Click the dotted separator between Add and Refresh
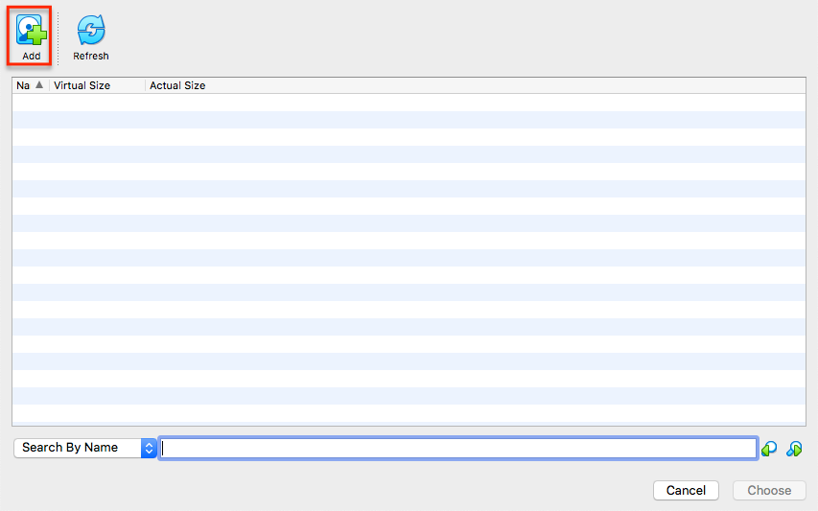The image size is (818, 511). 58,36
